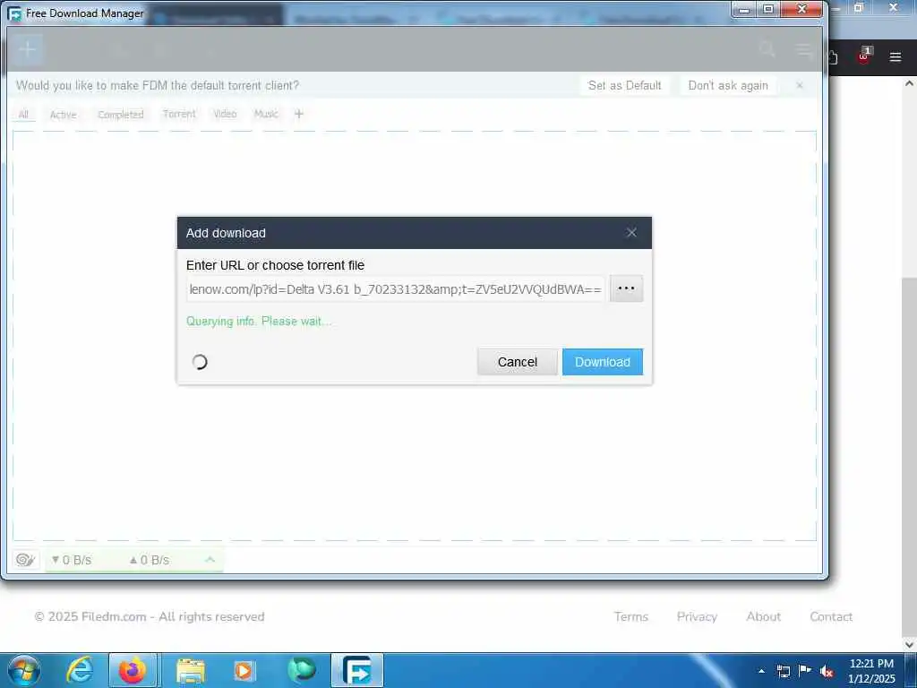Add a new filter tag with plus icon
This screenshot has height=688, width=917.
pos(299,114)
